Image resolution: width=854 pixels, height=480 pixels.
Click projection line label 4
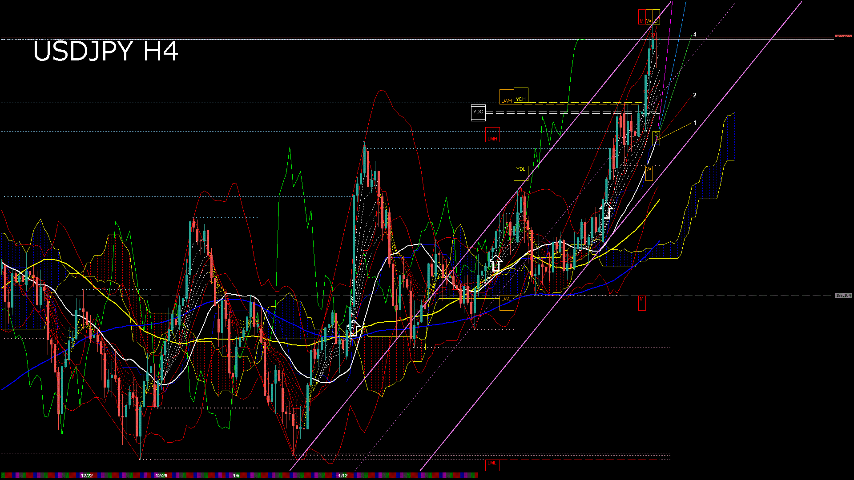[695, 35]
